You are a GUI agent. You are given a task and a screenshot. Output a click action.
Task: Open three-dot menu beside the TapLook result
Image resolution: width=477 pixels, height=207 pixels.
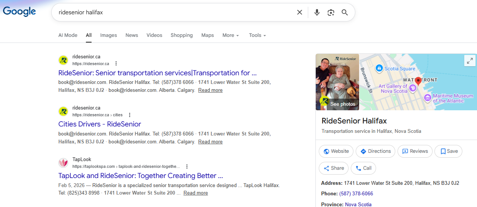(187, 166)
